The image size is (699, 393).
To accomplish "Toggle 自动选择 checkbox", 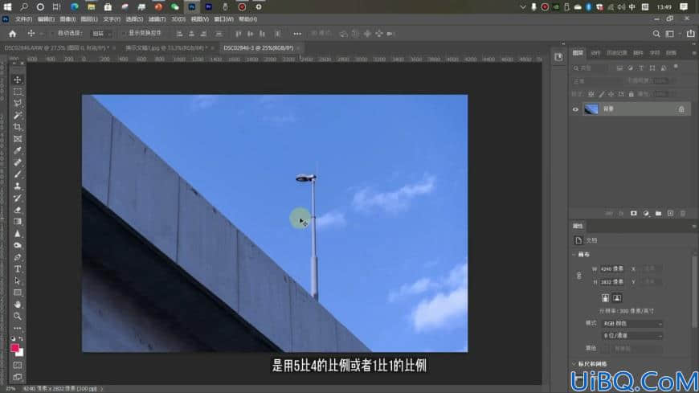I will [54, 34].
